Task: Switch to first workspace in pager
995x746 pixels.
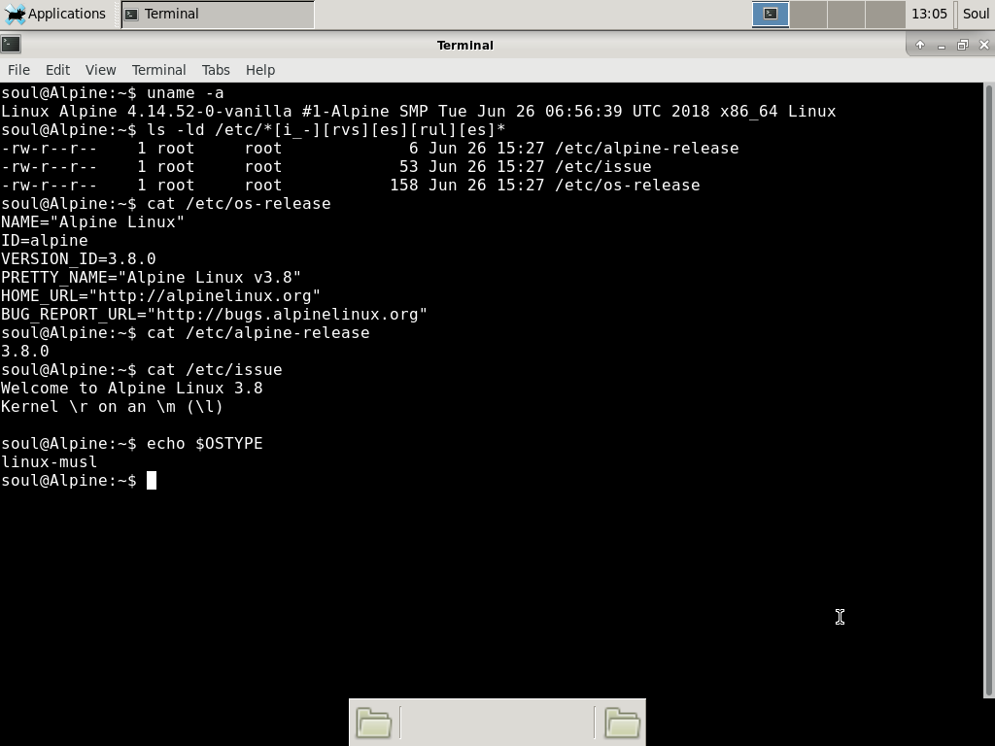Action: coord(771,14)
